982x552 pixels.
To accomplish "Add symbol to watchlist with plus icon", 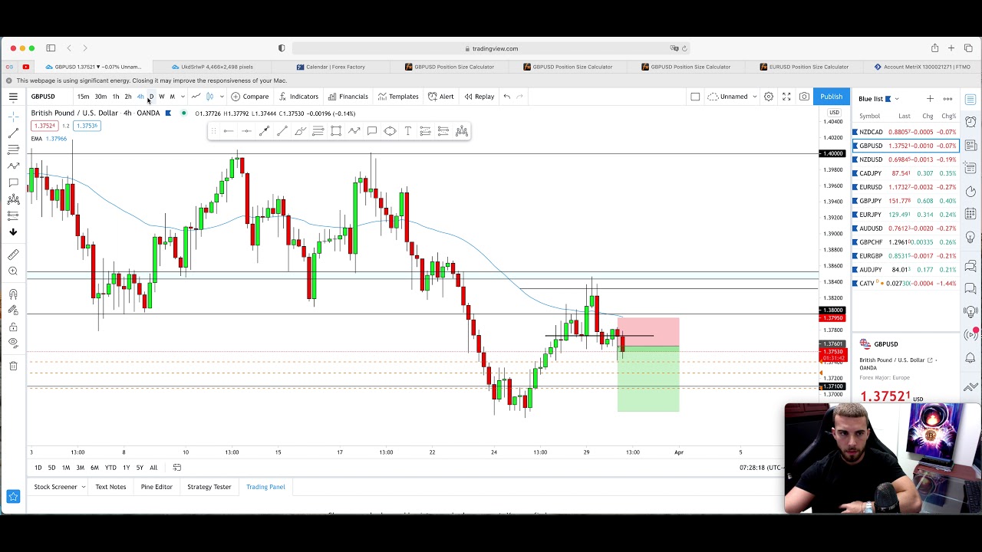I will pyautogui.click(x=930, y=99).
